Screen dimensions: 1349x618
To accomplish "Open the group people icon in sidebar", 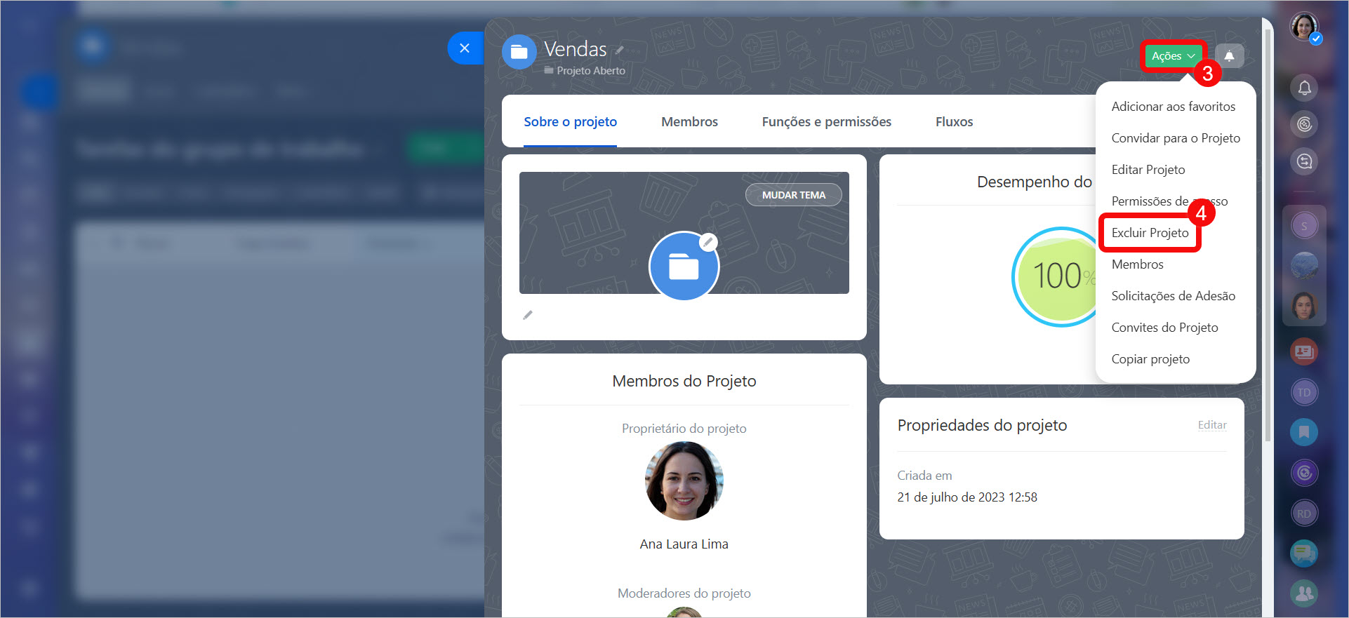I will (x=1304, y=593).
